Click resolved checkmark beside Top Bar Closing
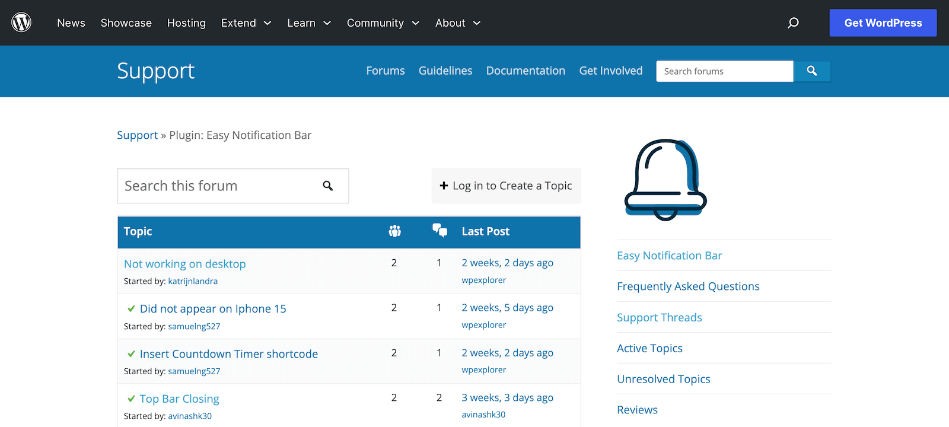This screenshot has width=949, height=427. pyautogui.click(x=131, y=399)
